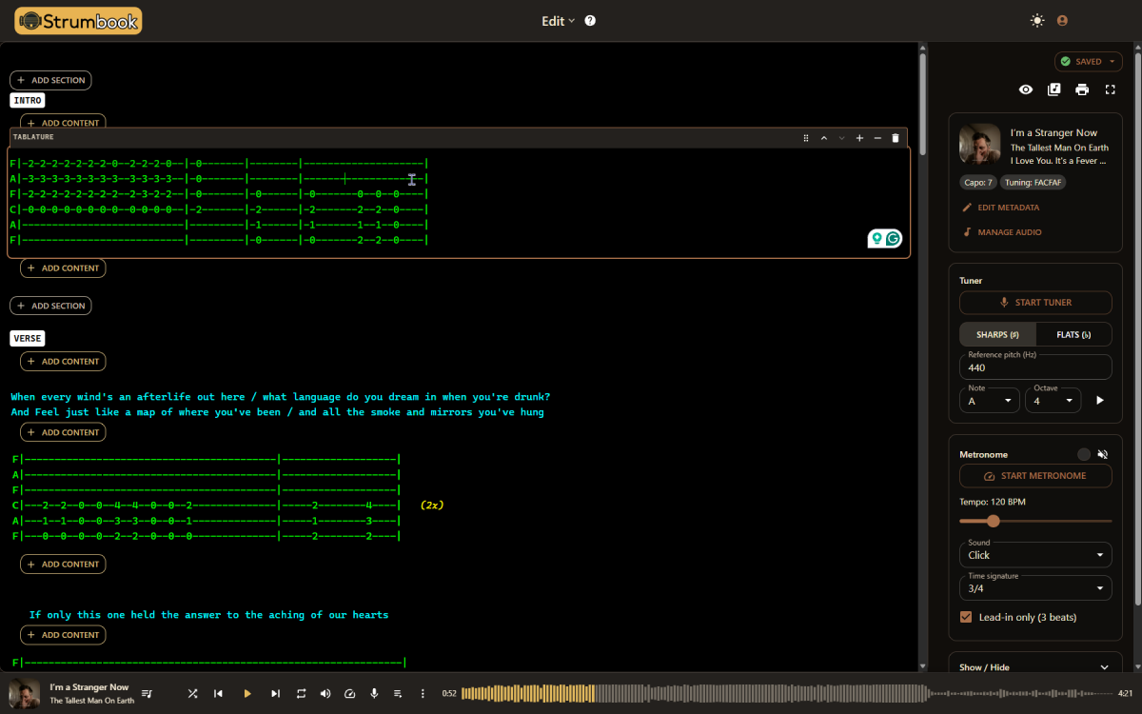Adjust the Tempo slider handle

[994, 521]
